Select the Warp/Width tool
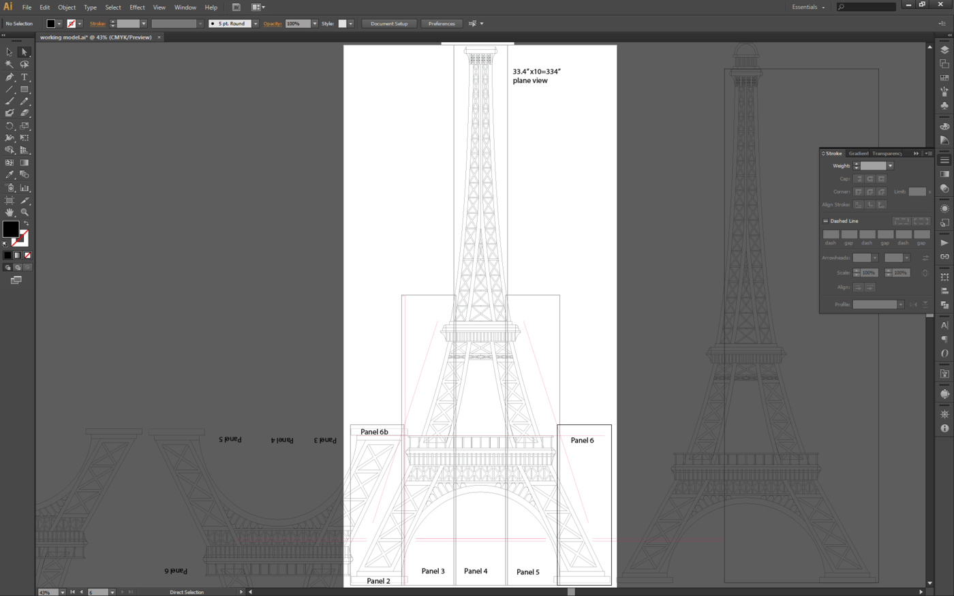 tap(10, 138)
